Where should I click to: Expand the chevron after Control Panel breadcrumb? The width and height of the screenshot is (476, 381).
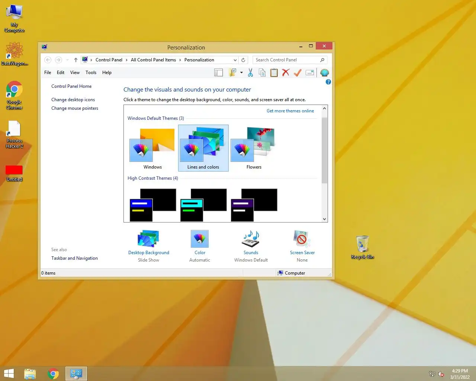tap(126, 60)
